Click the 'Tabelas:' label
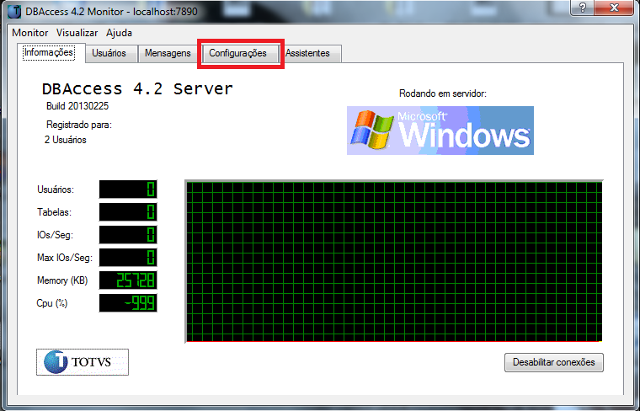 [54, 212]
